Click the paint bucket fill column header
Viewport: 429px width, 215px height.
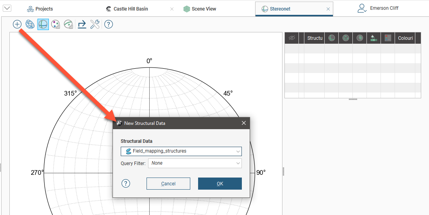(374, 38)
